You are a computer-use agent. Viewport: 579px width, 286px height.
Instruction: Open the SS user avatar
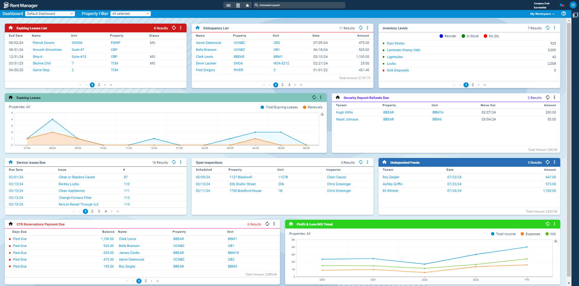573,5
